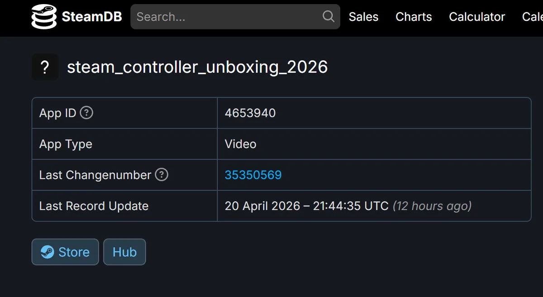Click the magnifying glass search icon
The height and width of the screenshot is (297, 543).
coord(328,17)
